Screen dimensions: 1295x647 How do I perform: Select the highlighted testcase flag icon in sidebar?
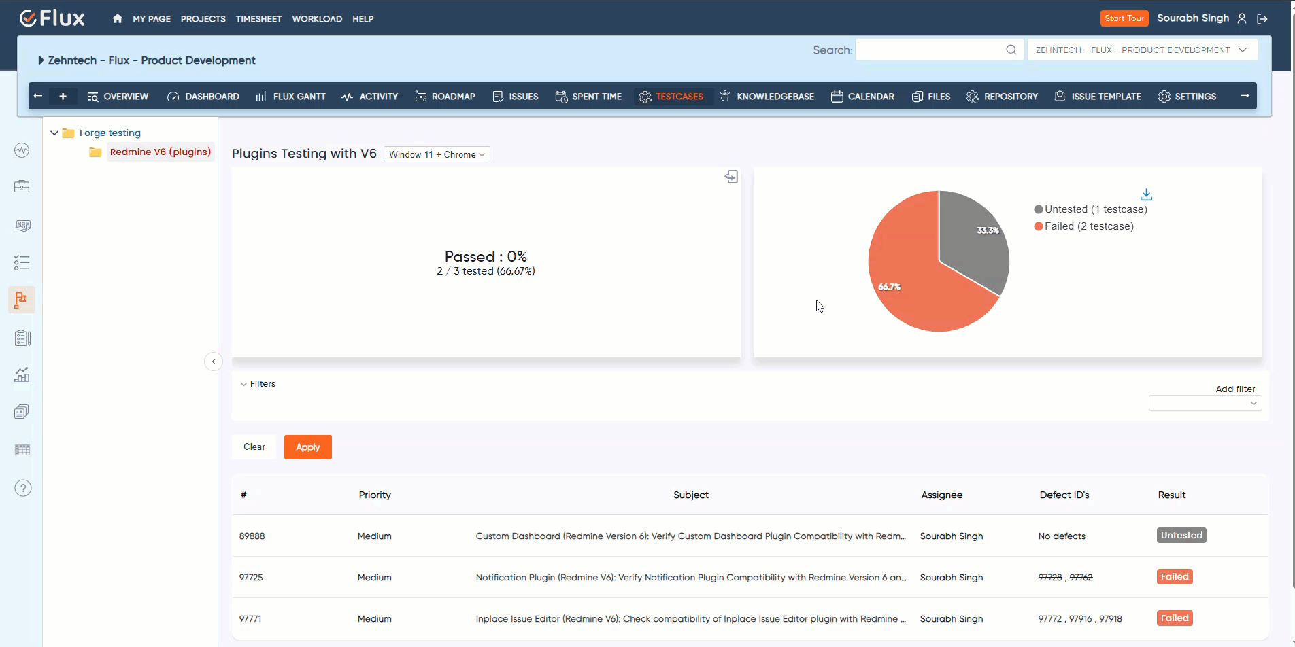coord(22,299)
